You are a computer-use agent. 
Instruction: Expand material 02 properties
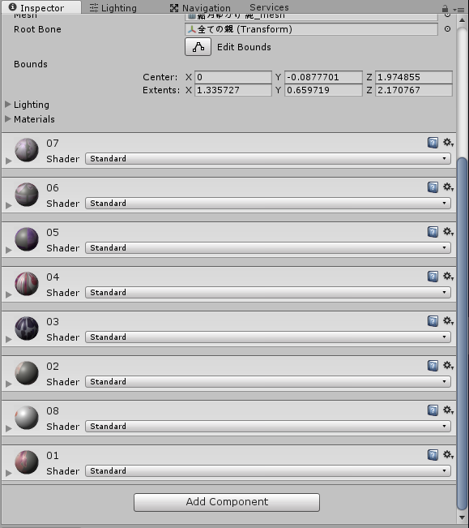point(9,384)
